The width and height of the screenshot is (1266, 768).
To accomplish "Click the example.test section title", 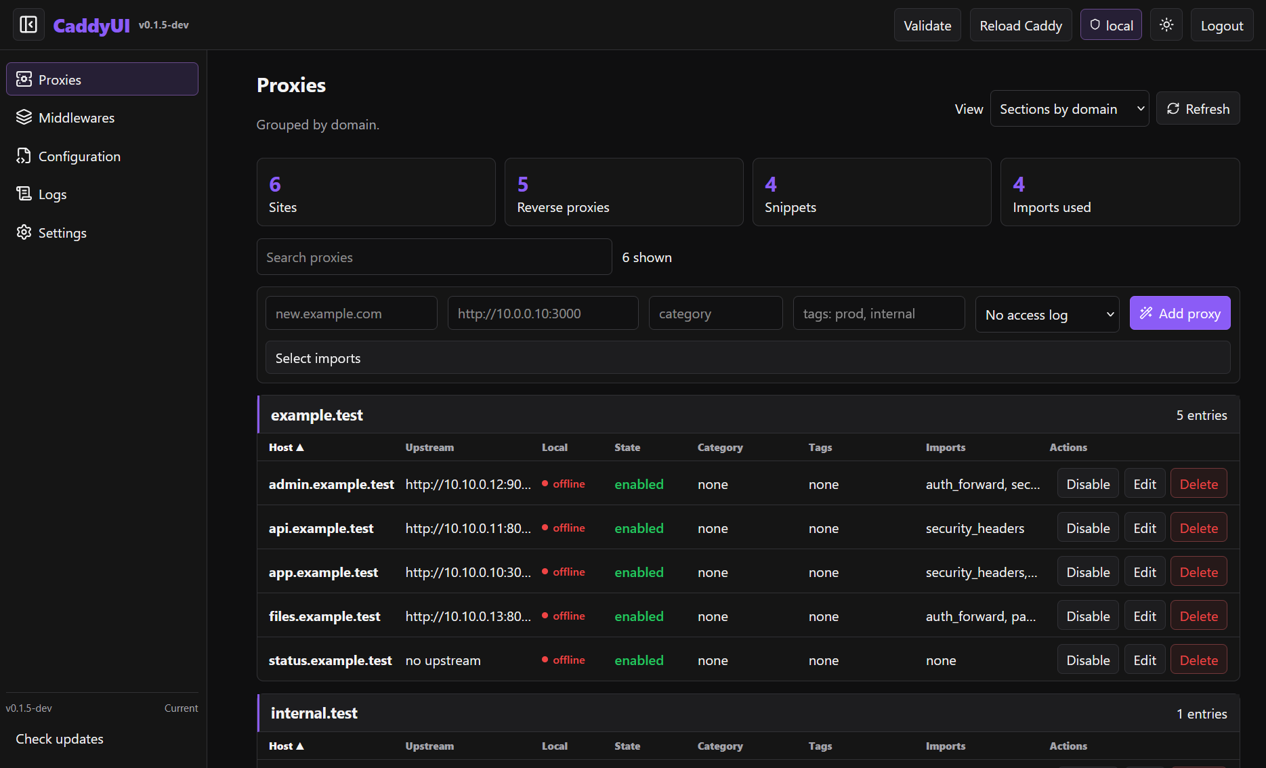I will [316, 414].
